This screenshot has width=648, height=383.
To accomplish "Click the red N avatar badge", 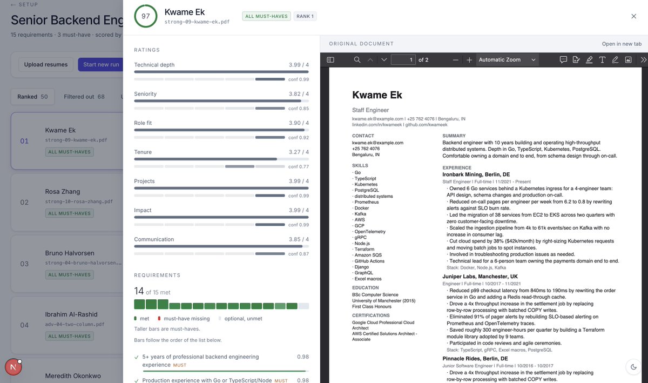I will (x=13, y=367).
